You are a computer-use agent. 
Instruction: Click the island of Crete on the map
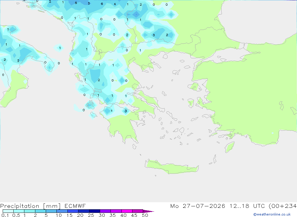[x=172, y=167]
